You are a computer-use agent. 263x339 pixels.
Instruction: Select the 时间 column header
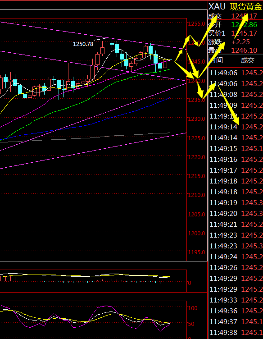click(216, 60)
